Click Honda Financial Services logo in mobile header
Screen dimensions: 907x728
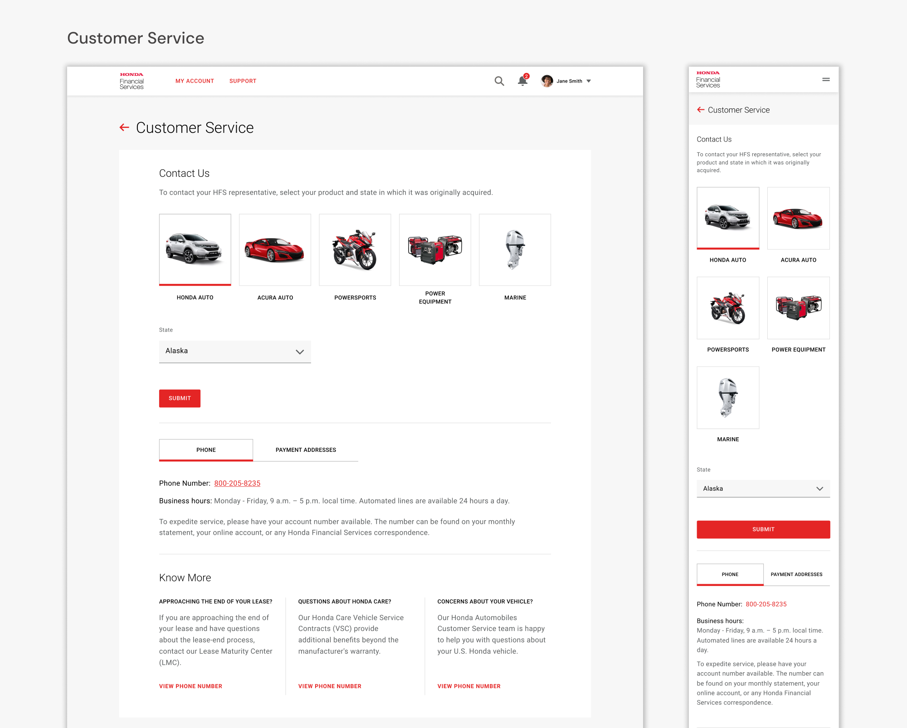click(708, 79)
